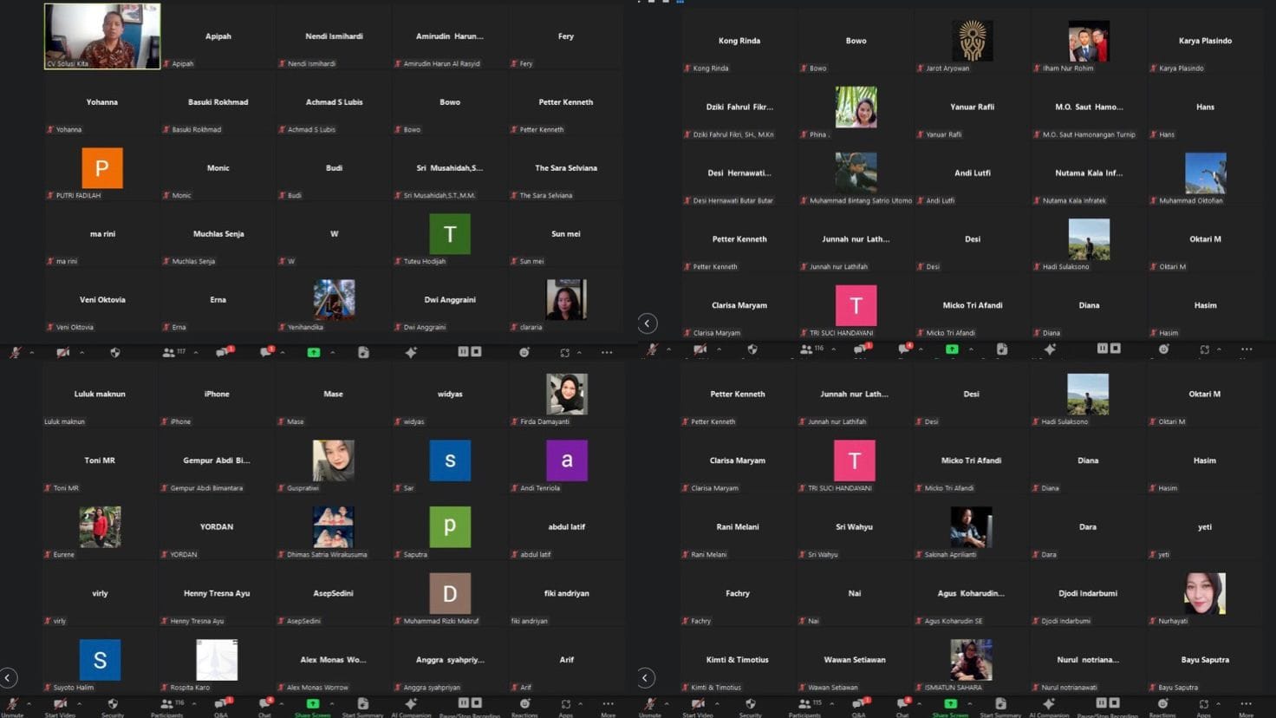
Task: Expand Share Screen options arrow in bottom-left window
Action: (331, 703)
